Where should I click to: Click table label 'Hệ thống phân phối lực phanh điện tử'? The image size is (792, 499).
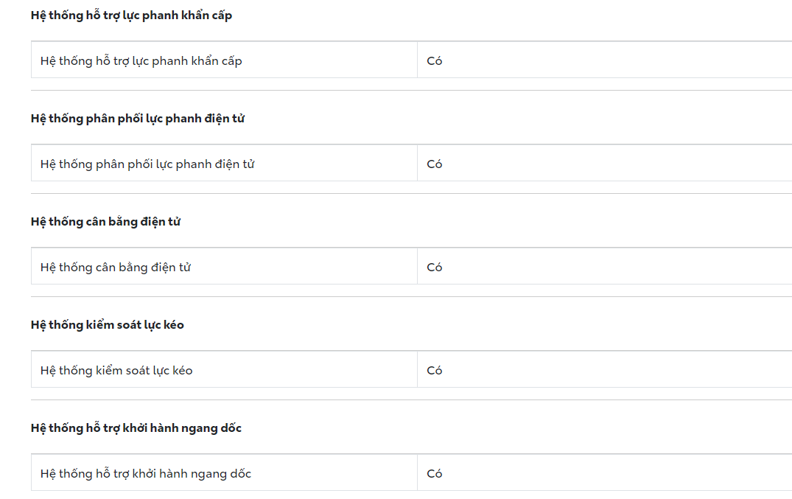(147, 164)
